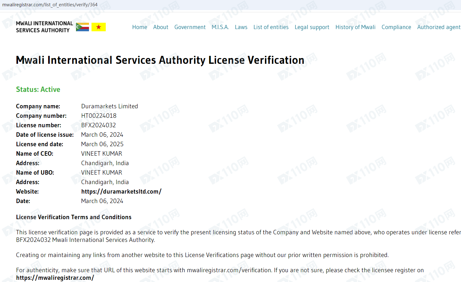Click the browser URL address text
The image size is (461, 282).
pos(50,5)
